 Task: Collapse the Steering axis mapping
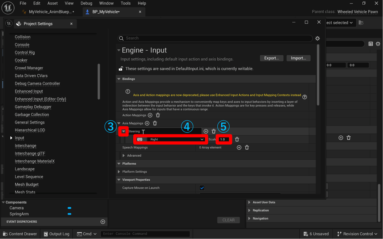[x=123, y=131]
